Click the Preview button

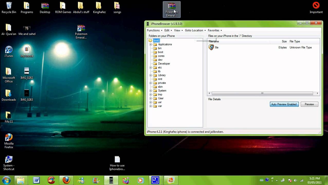pyautogui.click(x=309, y=104)
